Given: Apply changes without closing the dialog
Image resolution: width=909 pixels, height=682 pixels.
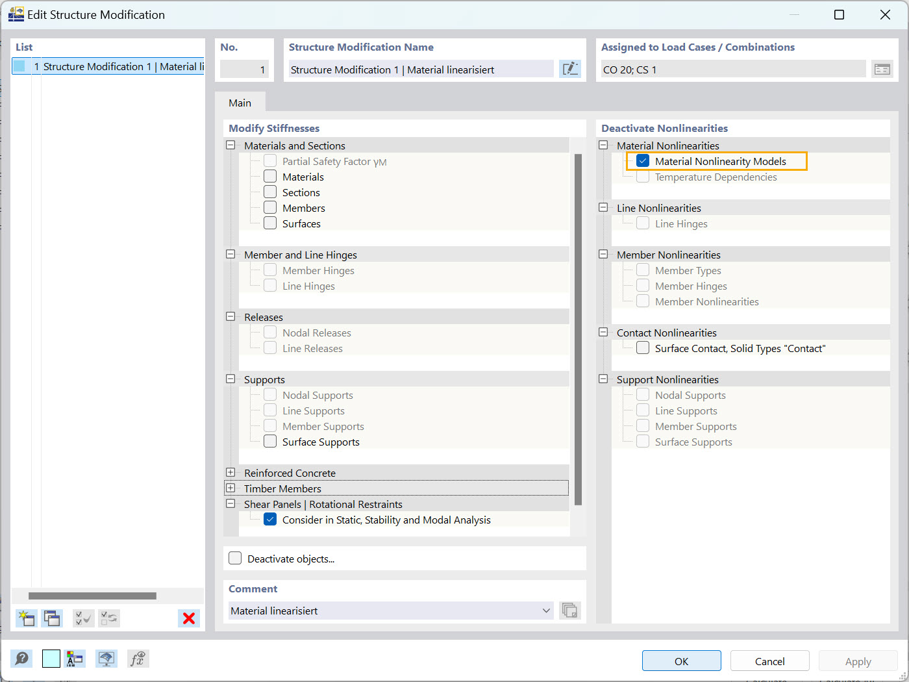Looking at the screenshot, I should pos(858,661).
